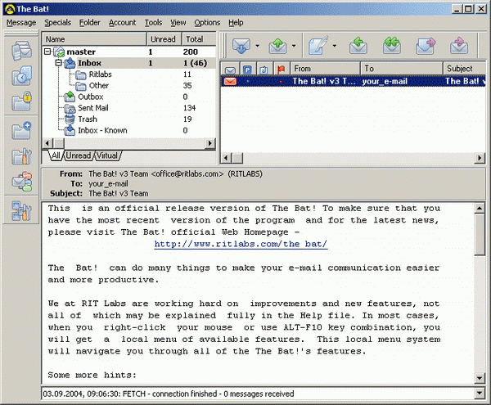The image size is (491, 405).
Task: Open the status log dropdown arrow
Action: [x=480, y=393]
